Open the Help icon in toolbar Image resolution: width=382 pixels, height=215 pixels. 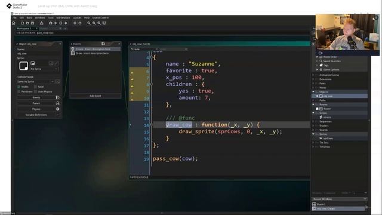tap(79, 23)
